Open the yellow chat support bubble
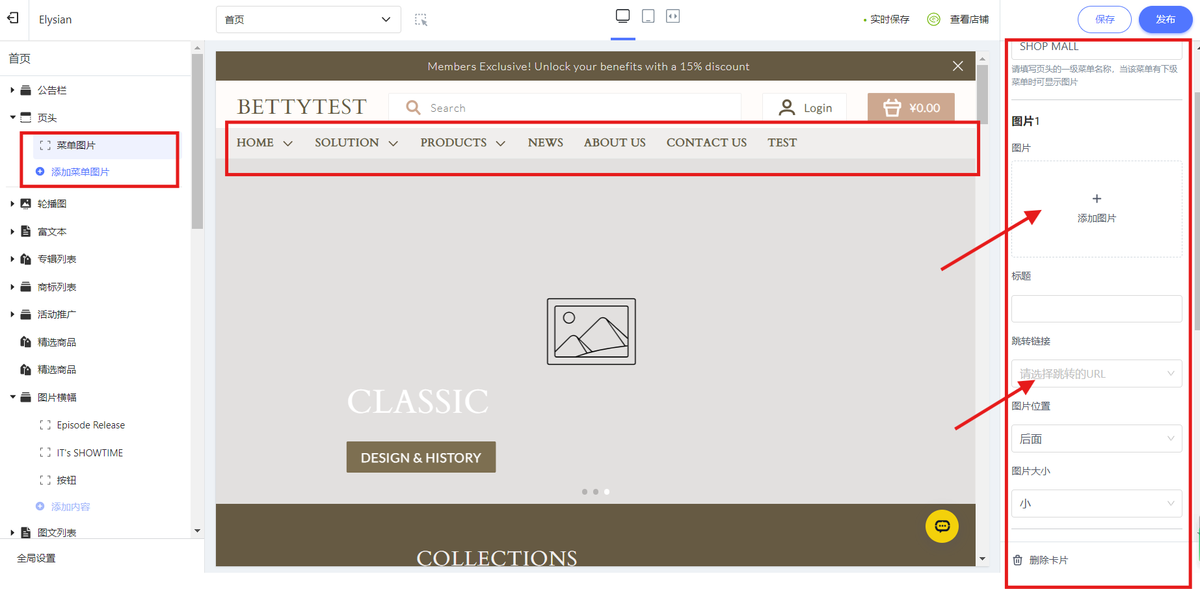This screenshot has height=589, width=1200. 941,526
